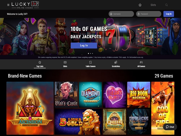This screenshot has width=181, height=136.
Task: Open Vlad's Castle game thumbnail
Action: click(x=66, y=95)
